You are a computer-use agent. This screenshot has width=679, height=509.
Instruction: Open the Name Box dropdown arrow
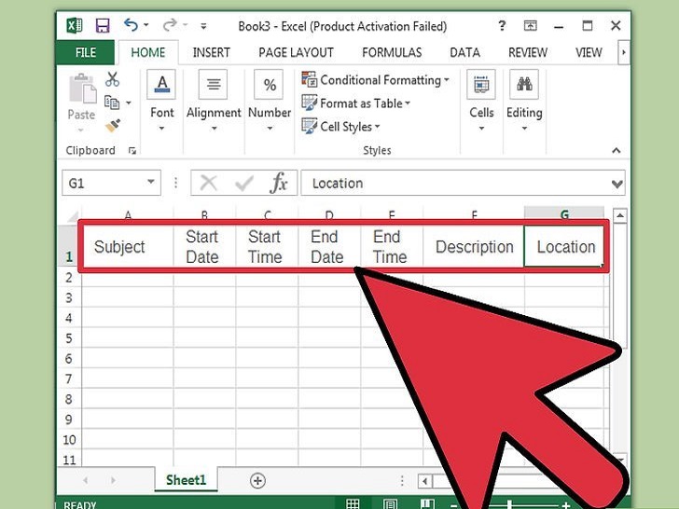click(151, 182)
